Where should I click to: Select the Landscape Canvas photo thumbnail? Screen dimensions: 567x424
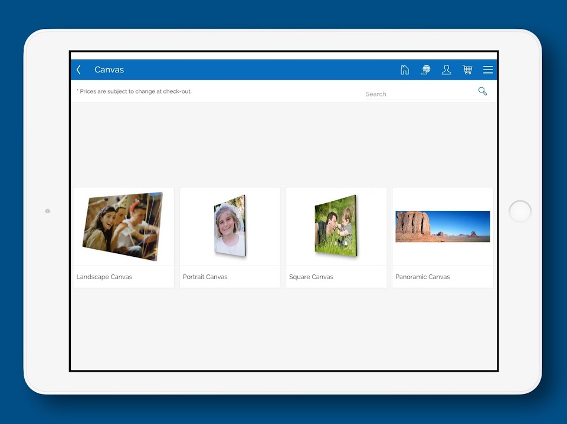coord(123,227)
